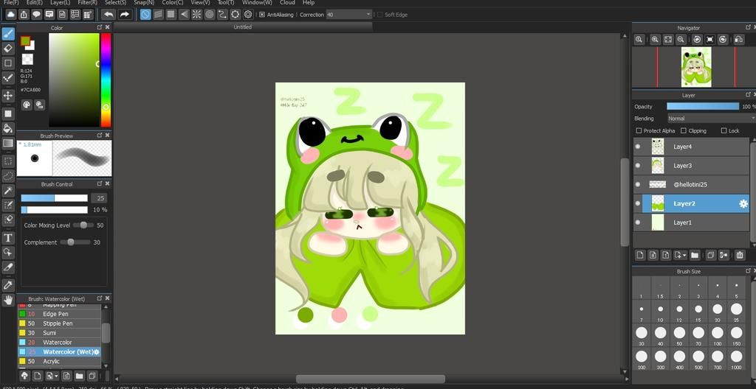Delete layer with trash icon
The image size is (756, 389).
pyautogui.click(x=740, y=255)
